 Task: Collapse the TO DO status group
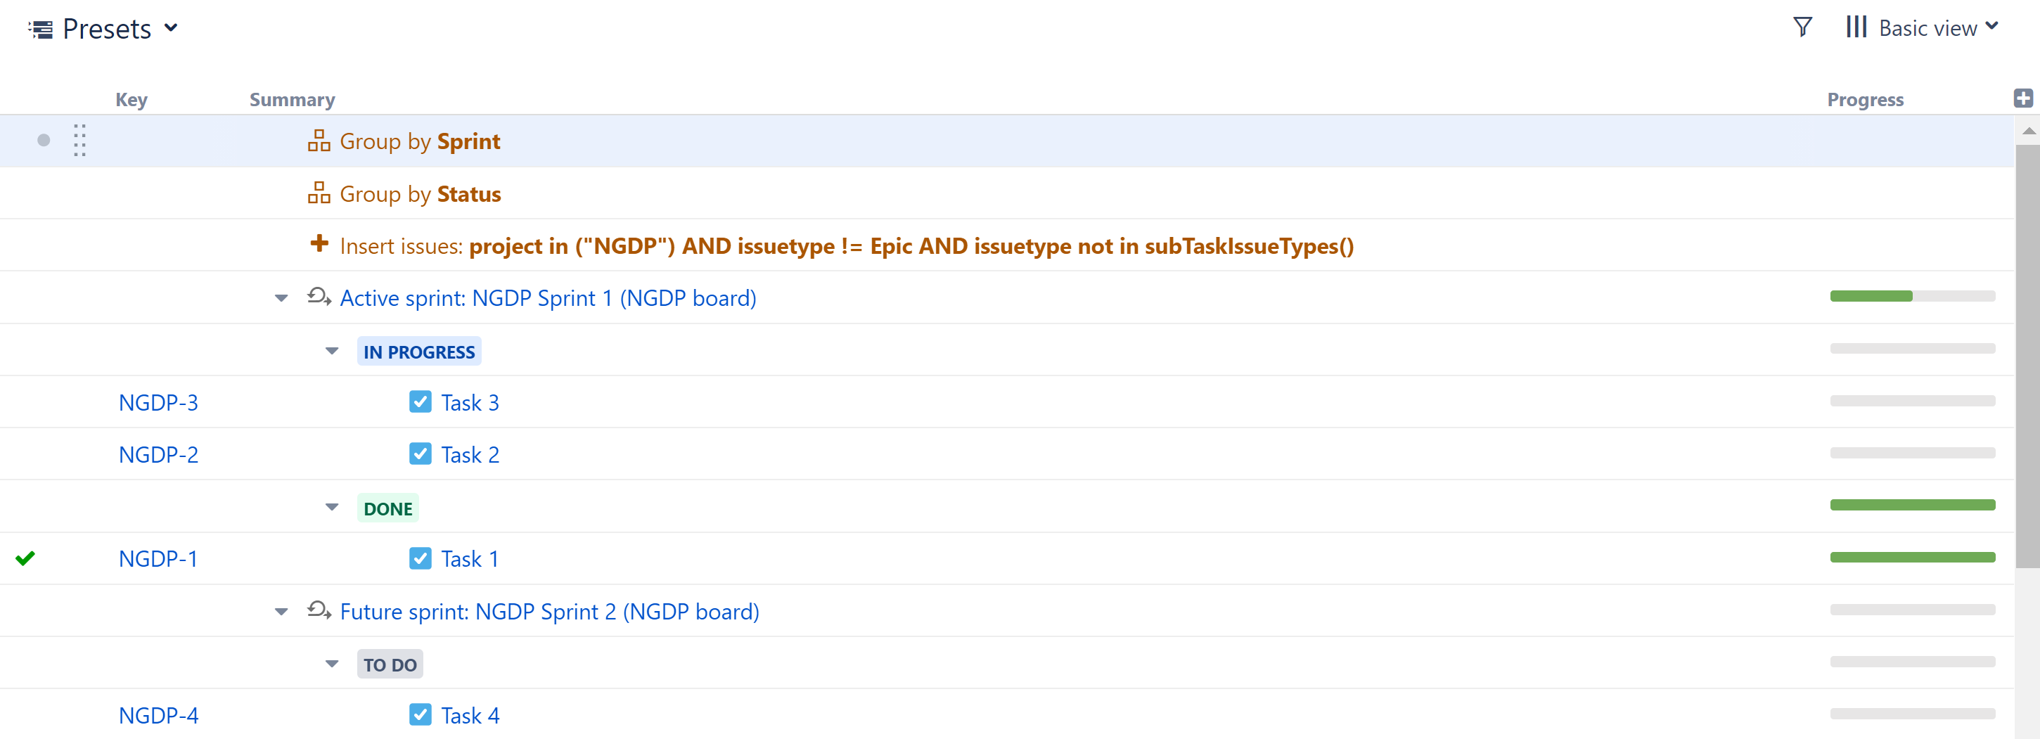(x=332, y=664)
